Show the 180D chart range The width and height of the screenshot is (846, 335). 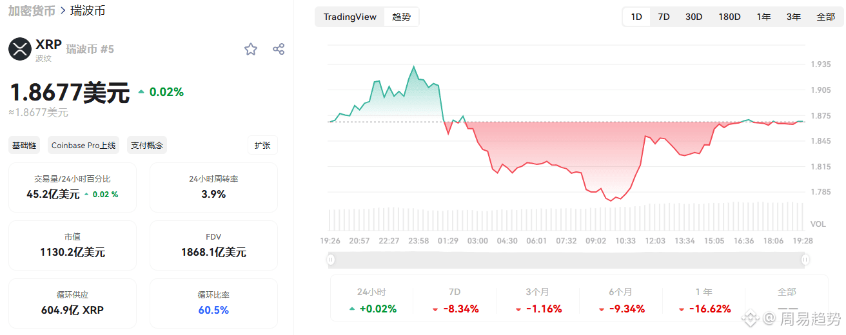pyautogui.click(x=729, y=17)
